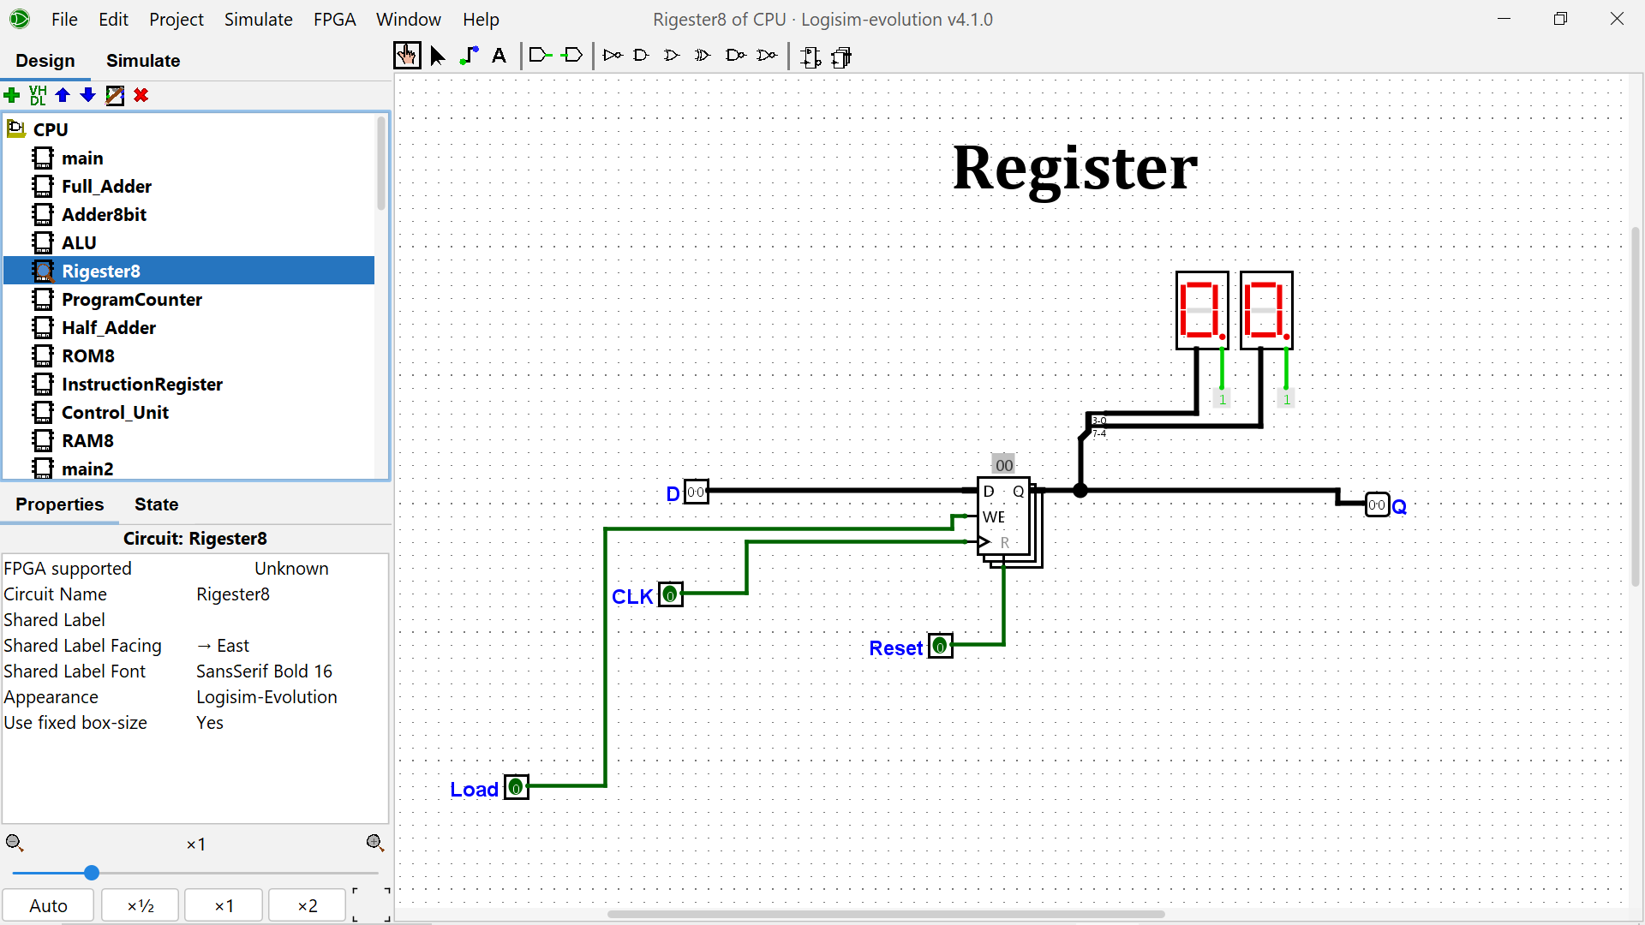Select the Edit selection arrow tool
This screenshot has width=1645, height=925.
(x=438, y=57)
